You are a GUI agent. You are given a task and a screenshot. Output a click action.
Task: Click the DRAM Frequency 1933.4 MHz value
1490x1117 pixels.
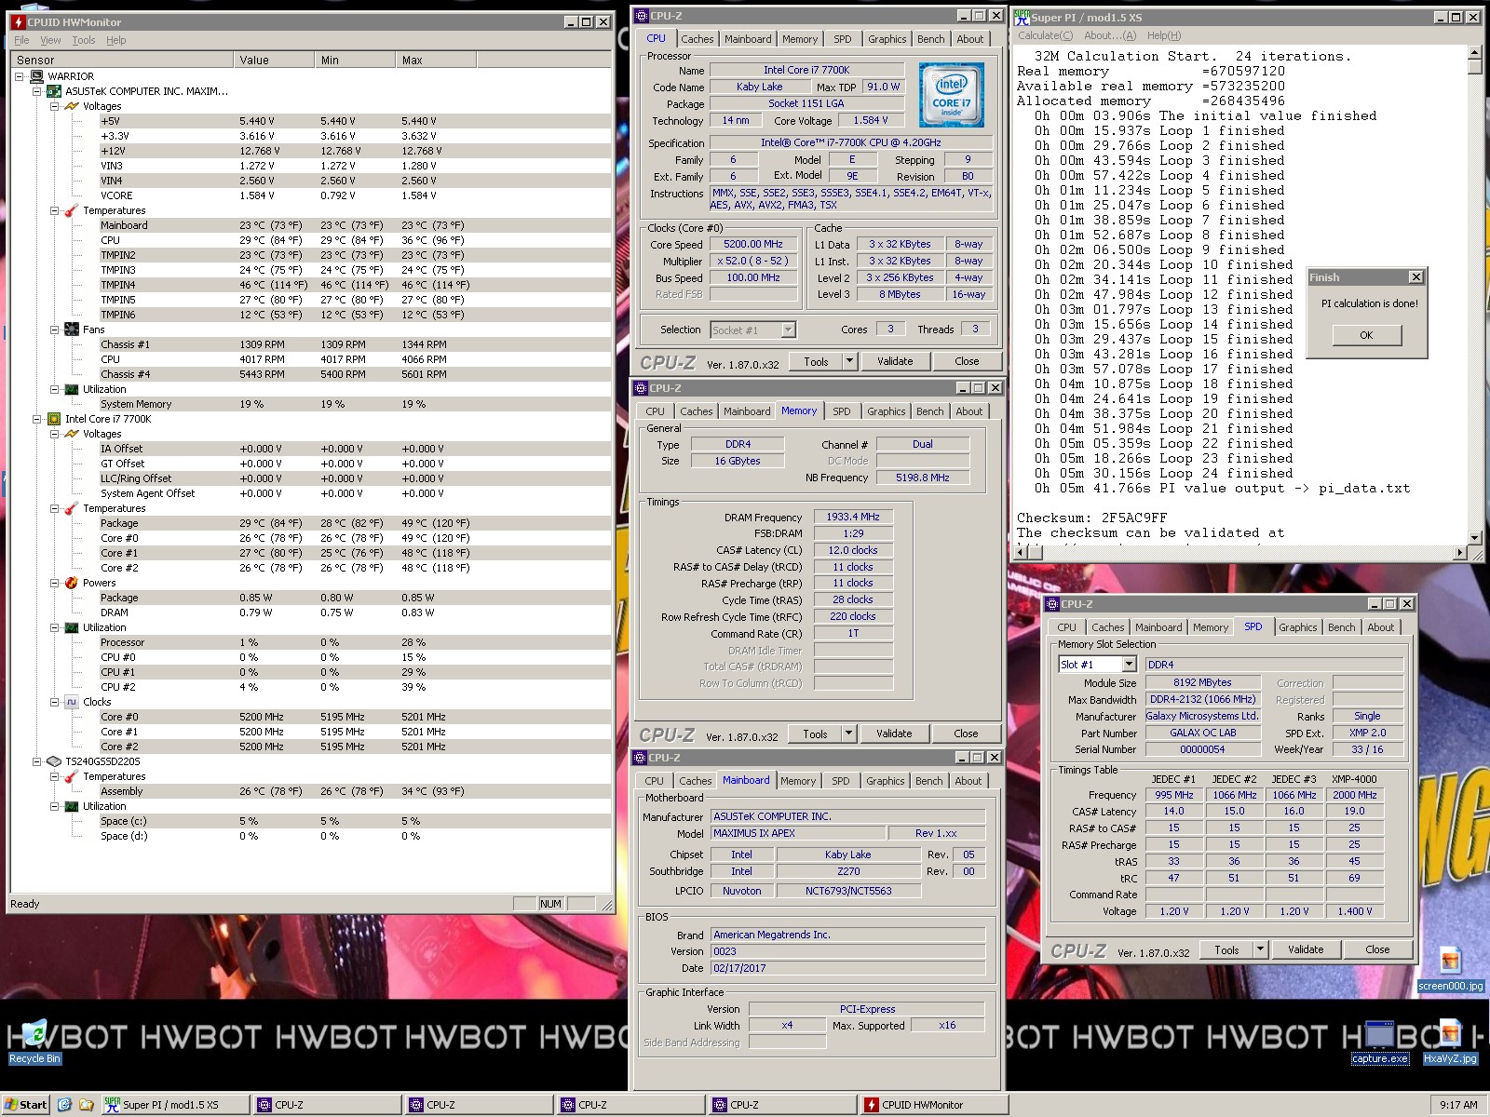853,517
